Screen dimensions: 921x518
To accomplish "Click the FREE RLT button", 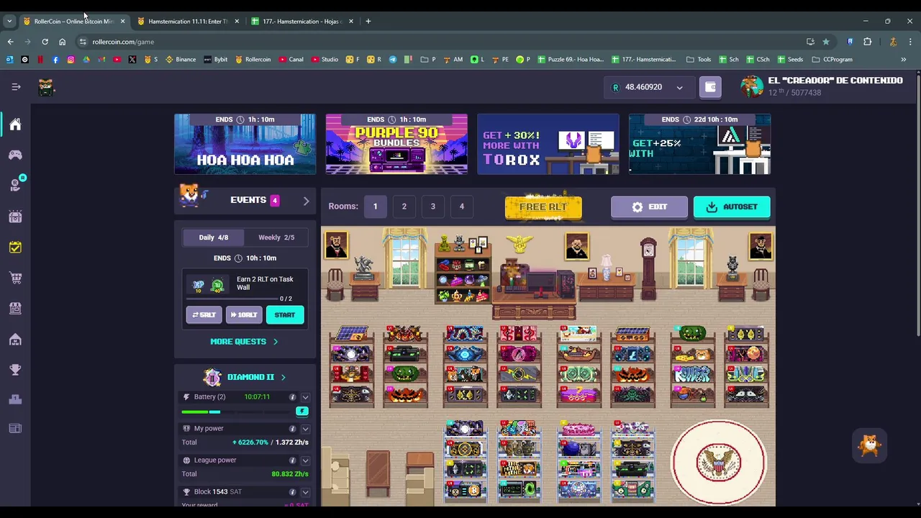I will tap(543, 206).
